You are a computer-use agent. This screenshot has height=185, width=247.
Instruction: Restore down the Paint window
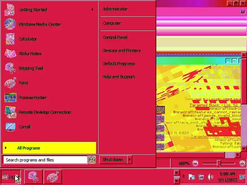tap(236, 3)
